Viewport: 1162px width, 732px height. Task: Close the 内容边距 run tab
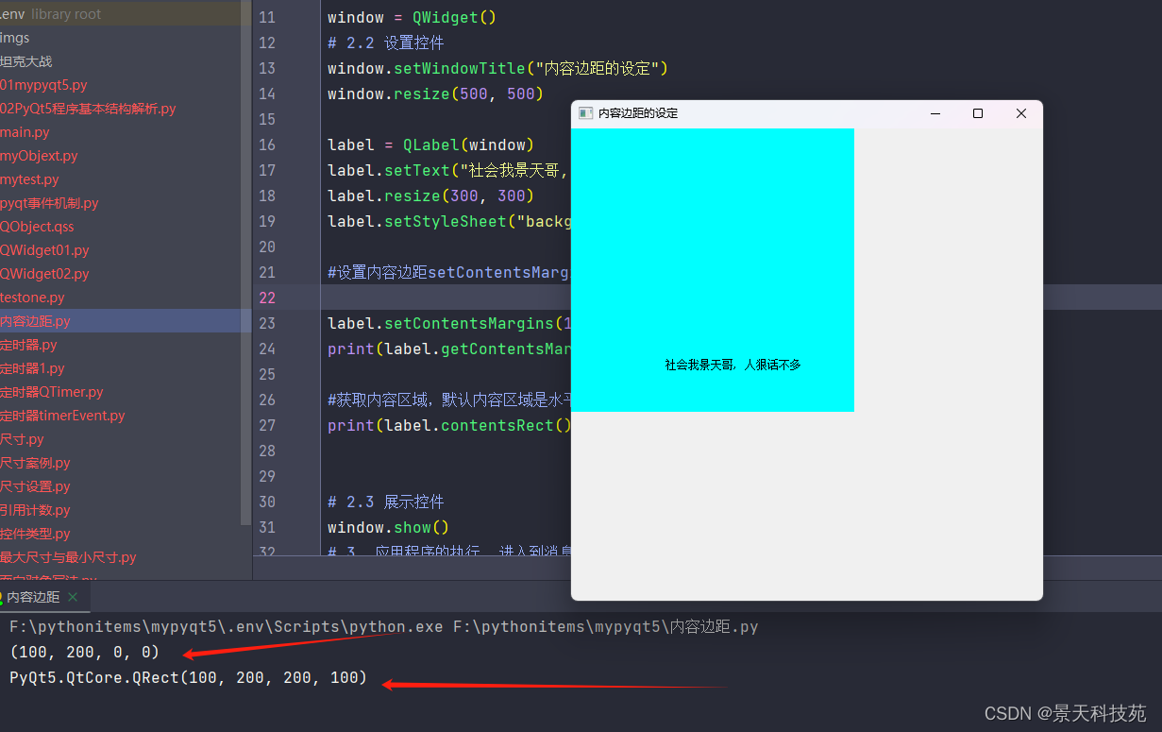point(73,597)
